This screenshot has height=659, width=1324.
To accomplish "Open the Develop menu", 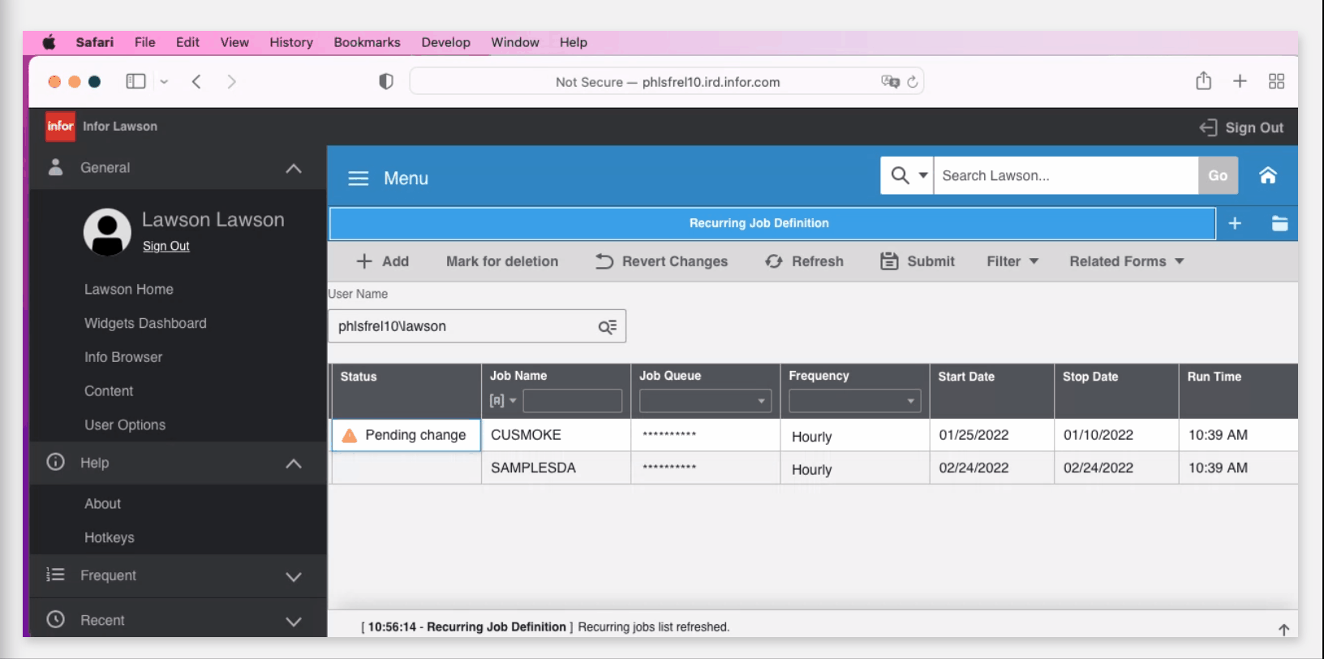I will tap(445, 42).
